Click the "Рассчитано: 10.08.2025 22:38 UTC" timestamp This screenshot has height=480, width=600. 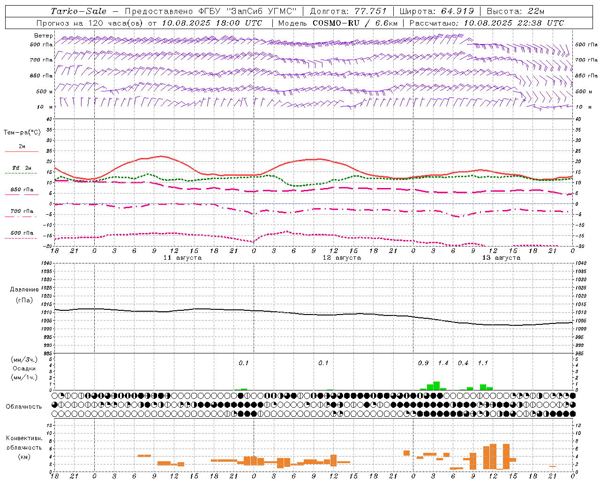click(487, 23)
